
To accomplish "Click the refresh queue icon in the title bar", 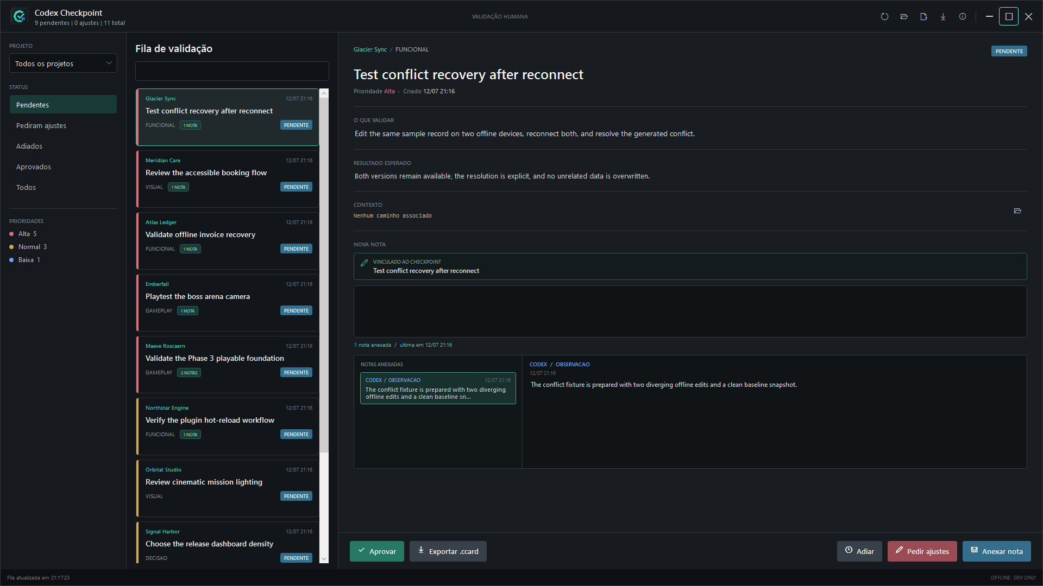I will (884, 17).
